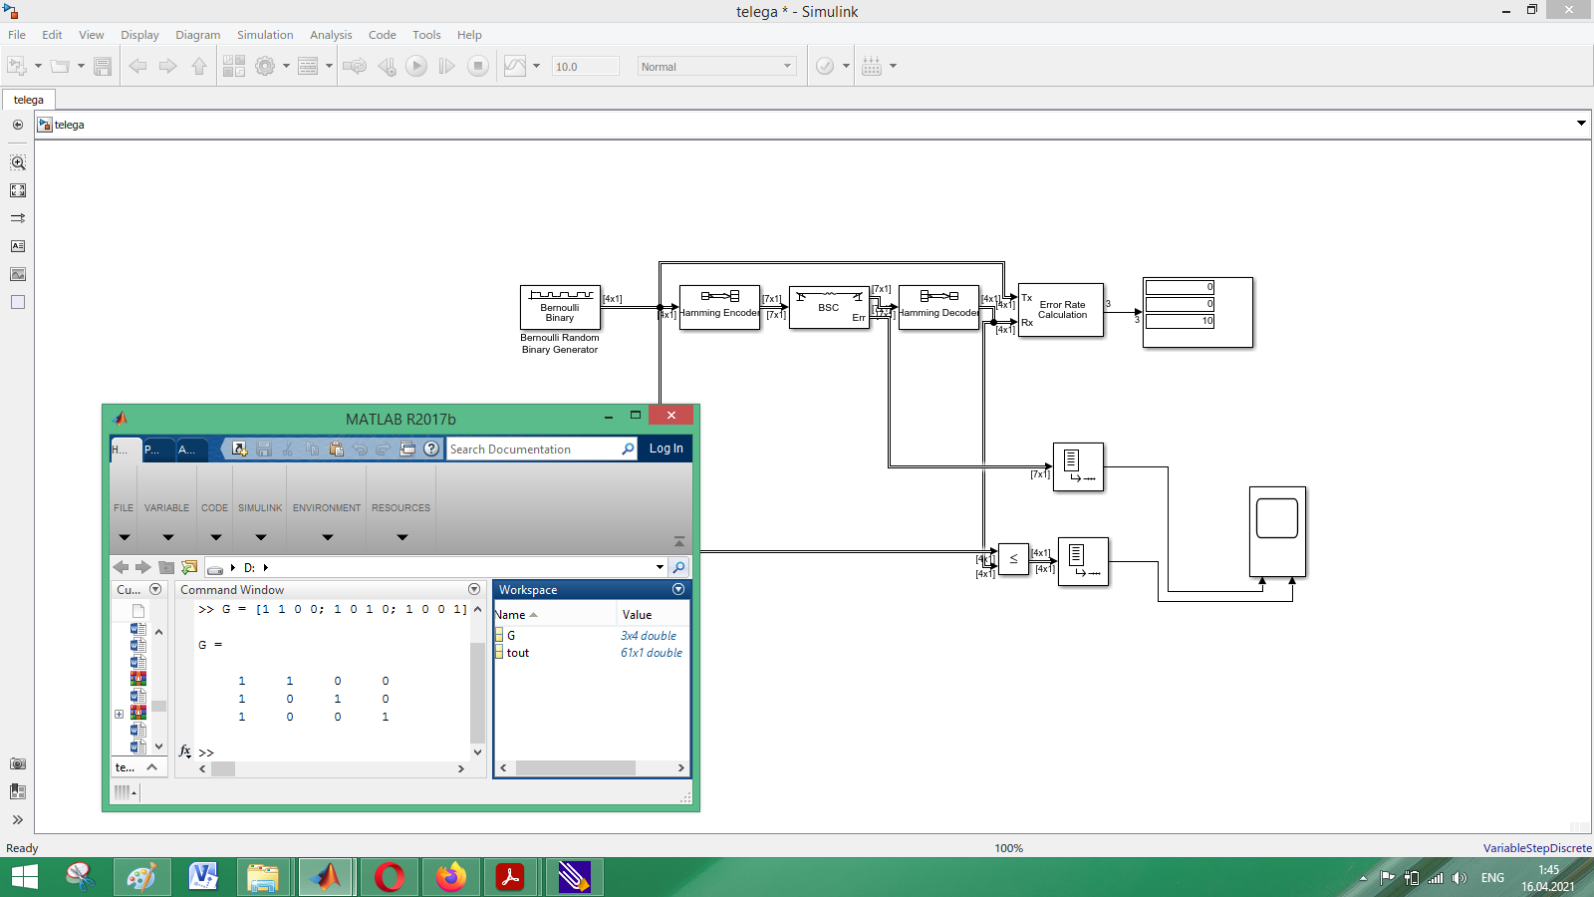Open the Simulation menu

265,35
